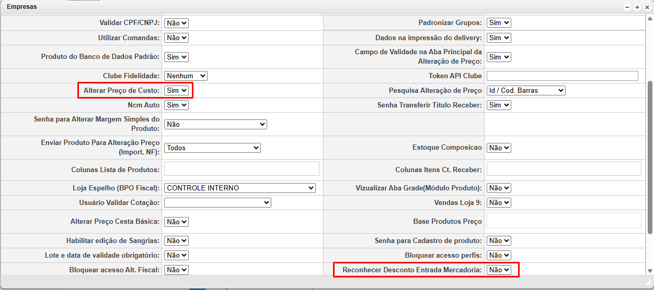Focus the Colunas Lista de Produtos field

(x=242, y=169)
